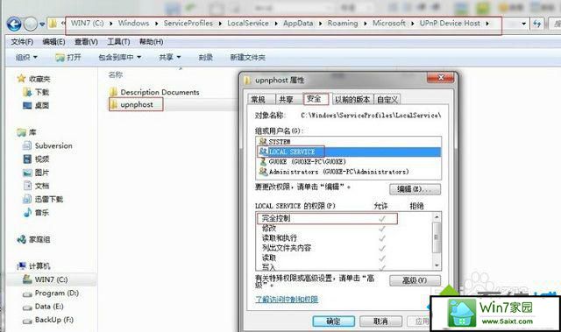This screenshot has height=332, width=561.
Task: Click the 打开 toolbar button
Action: coord(68,57)
